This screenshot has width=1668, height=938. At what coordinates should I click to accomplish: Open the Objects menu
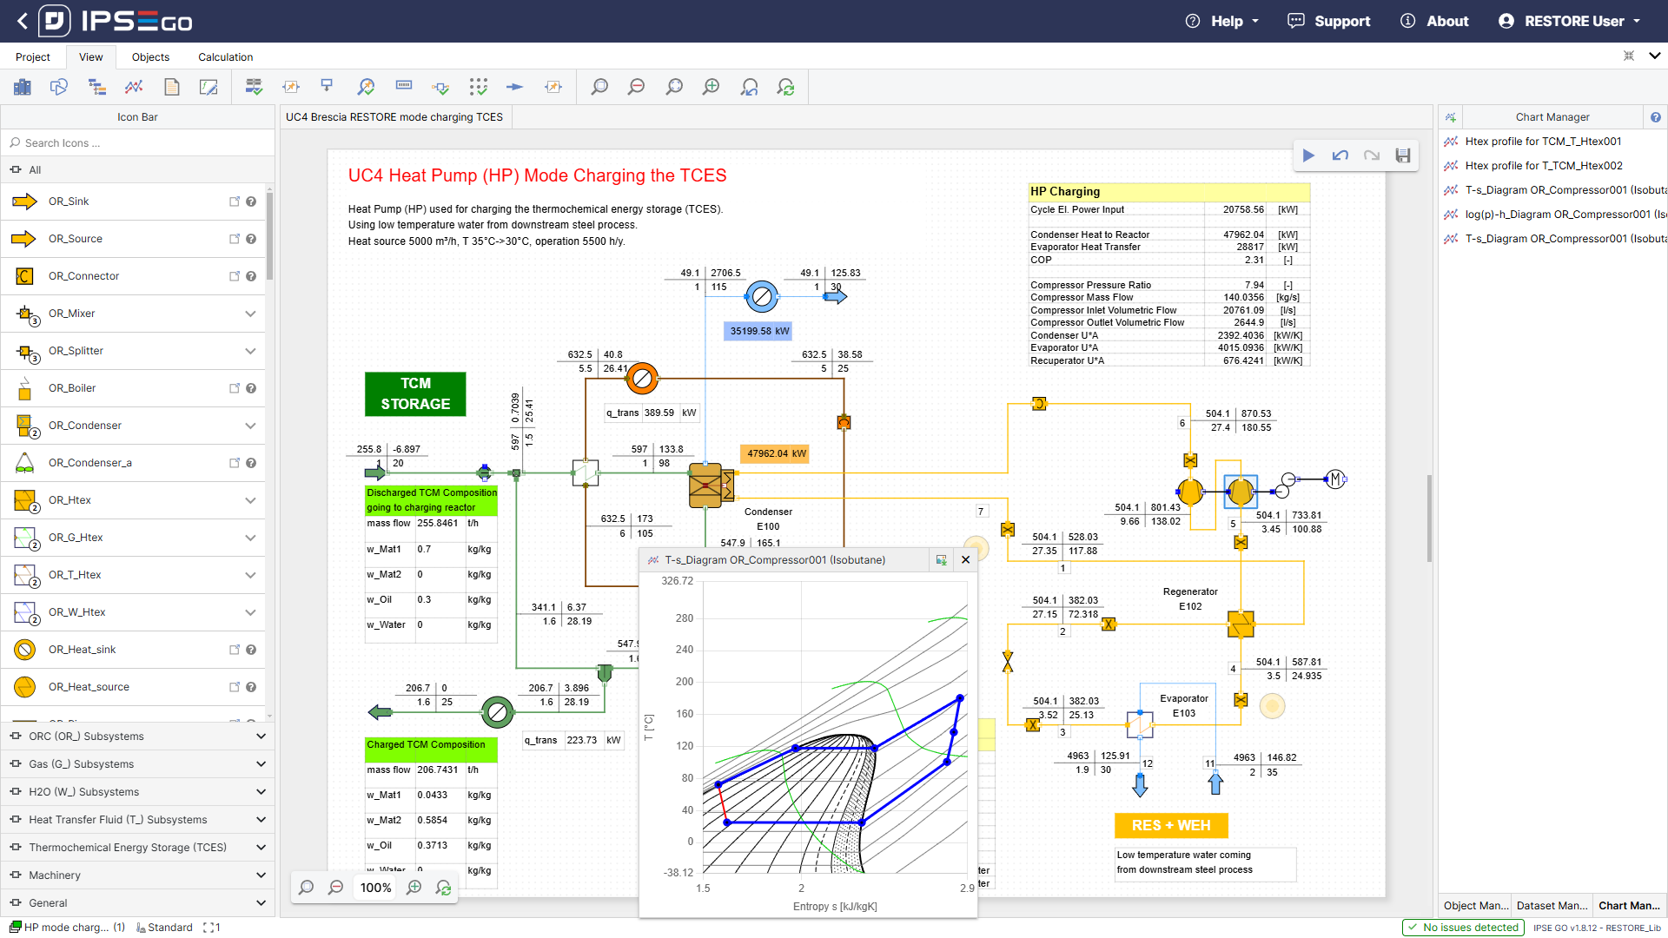pos(150,57)
